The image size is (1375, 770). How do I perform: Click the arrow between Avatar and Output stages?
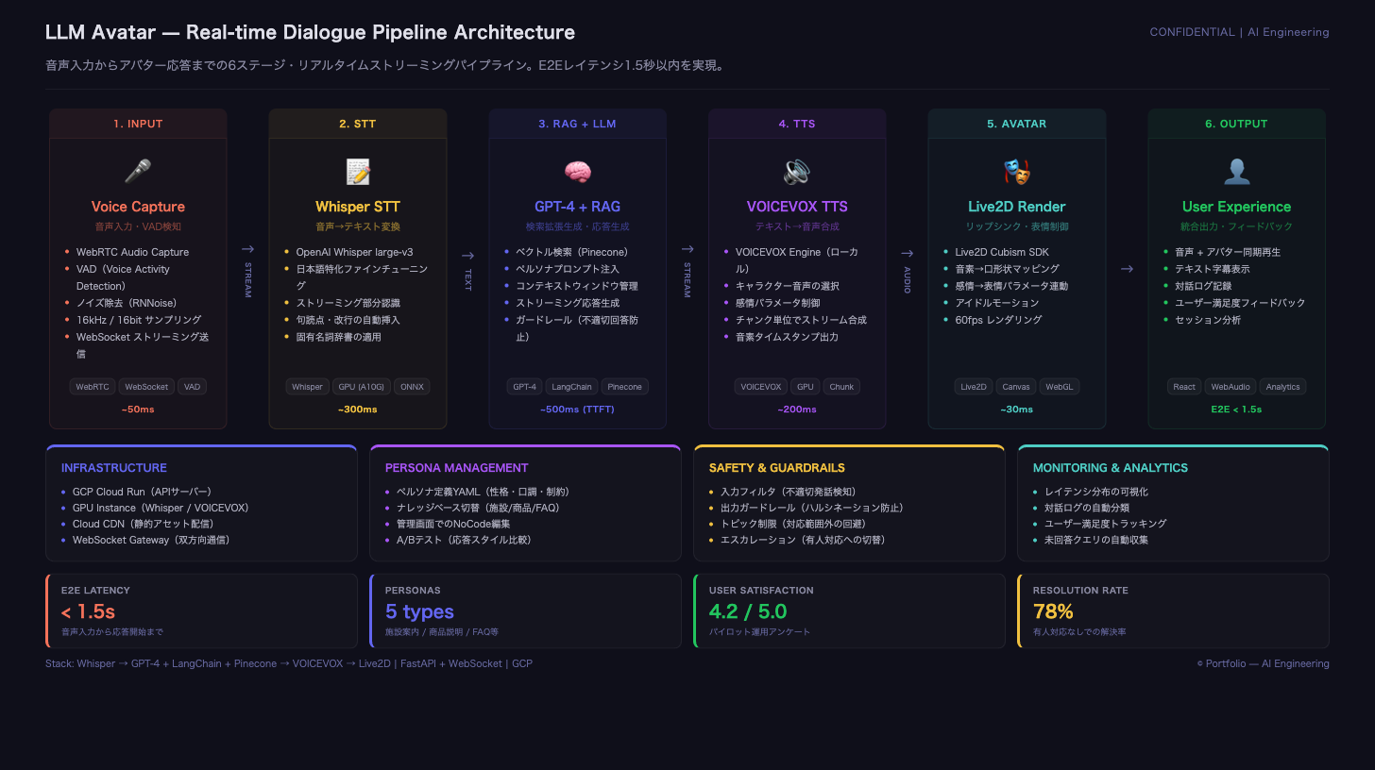pos(1127,269)
